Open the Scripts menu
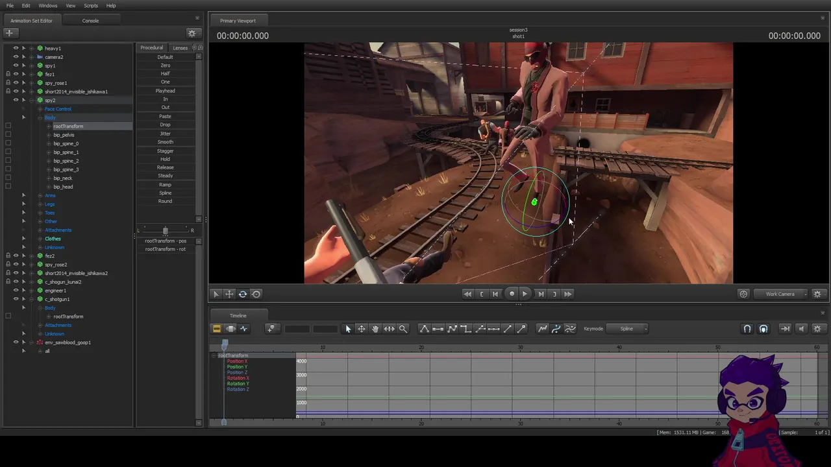 [x=91, y=6]
